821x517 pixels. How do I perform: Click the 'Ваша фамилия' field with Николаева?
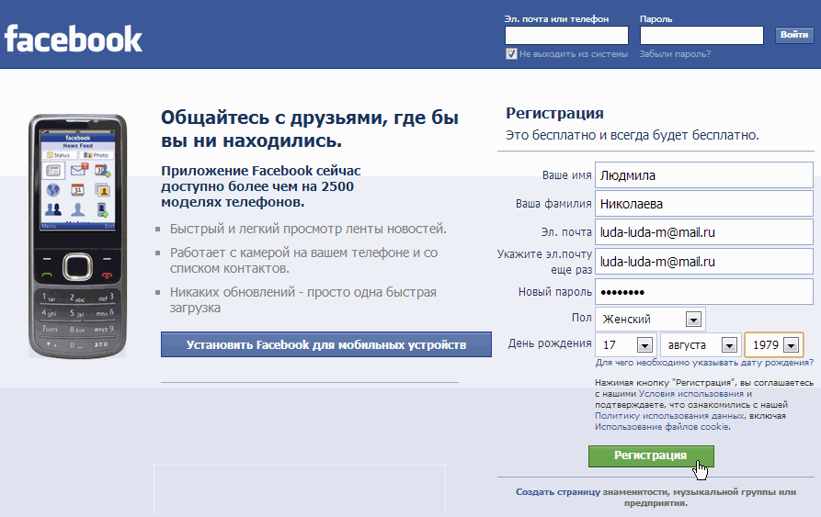(703, 204)
